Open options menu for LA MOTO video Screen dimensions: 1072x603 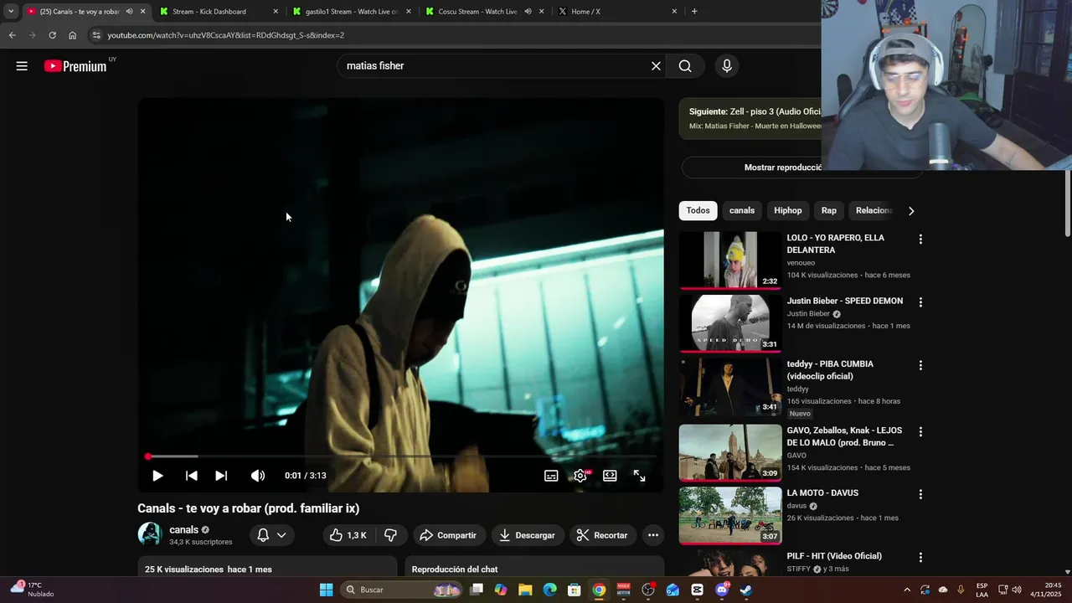coord(920,494)
